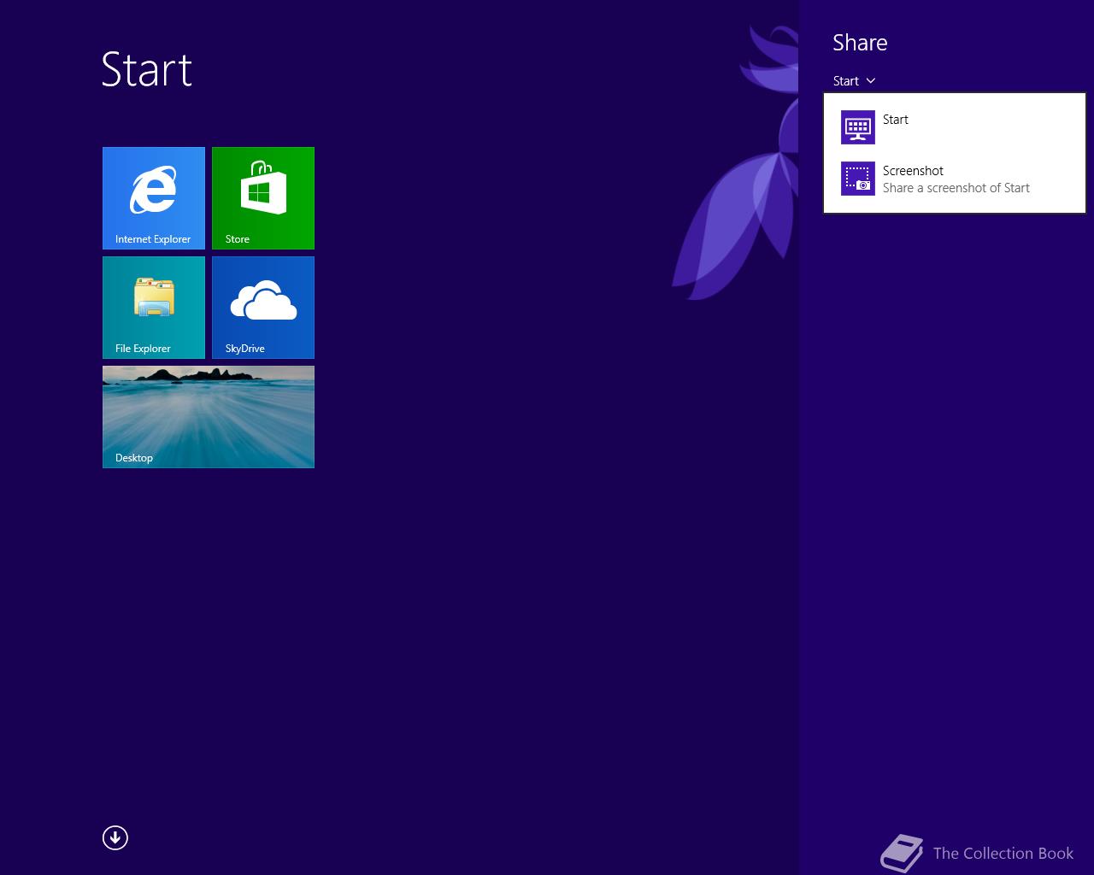1094x875 pixels.
Task: Open the Desktop tile
Action: coord(209,417)
